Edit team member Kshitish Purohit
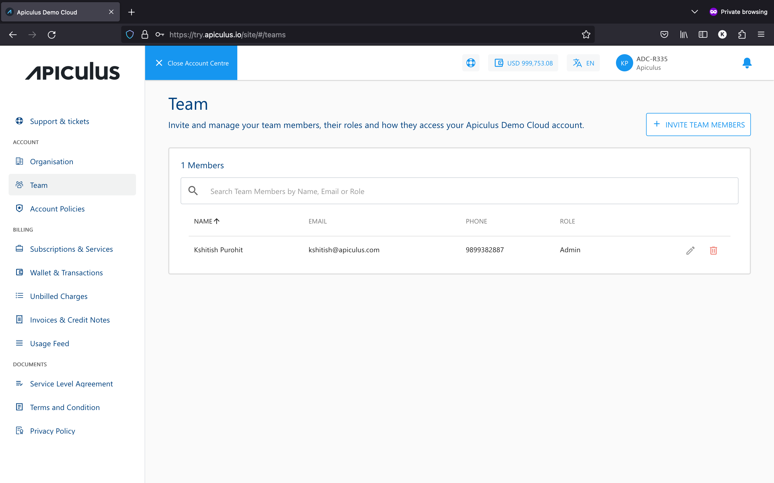774x483 pixels. (690, 250)
